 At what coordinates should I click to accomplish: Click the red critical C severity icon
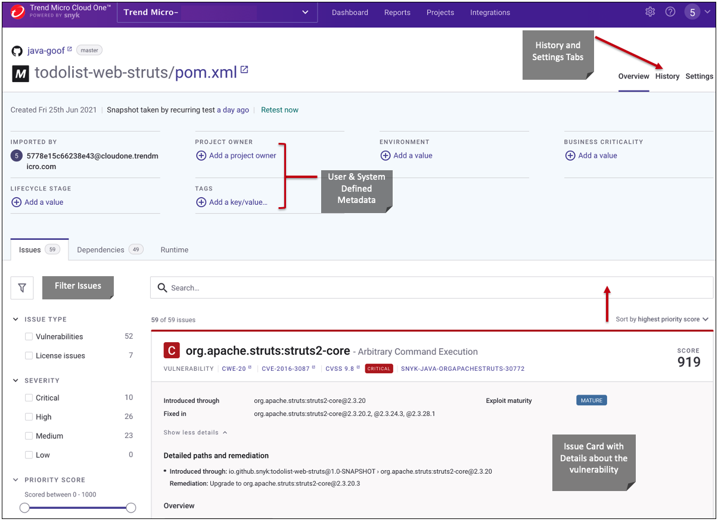click(171, 351)
